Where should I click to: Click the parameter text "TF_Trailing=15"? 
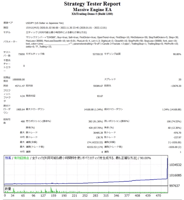point(43,47)
